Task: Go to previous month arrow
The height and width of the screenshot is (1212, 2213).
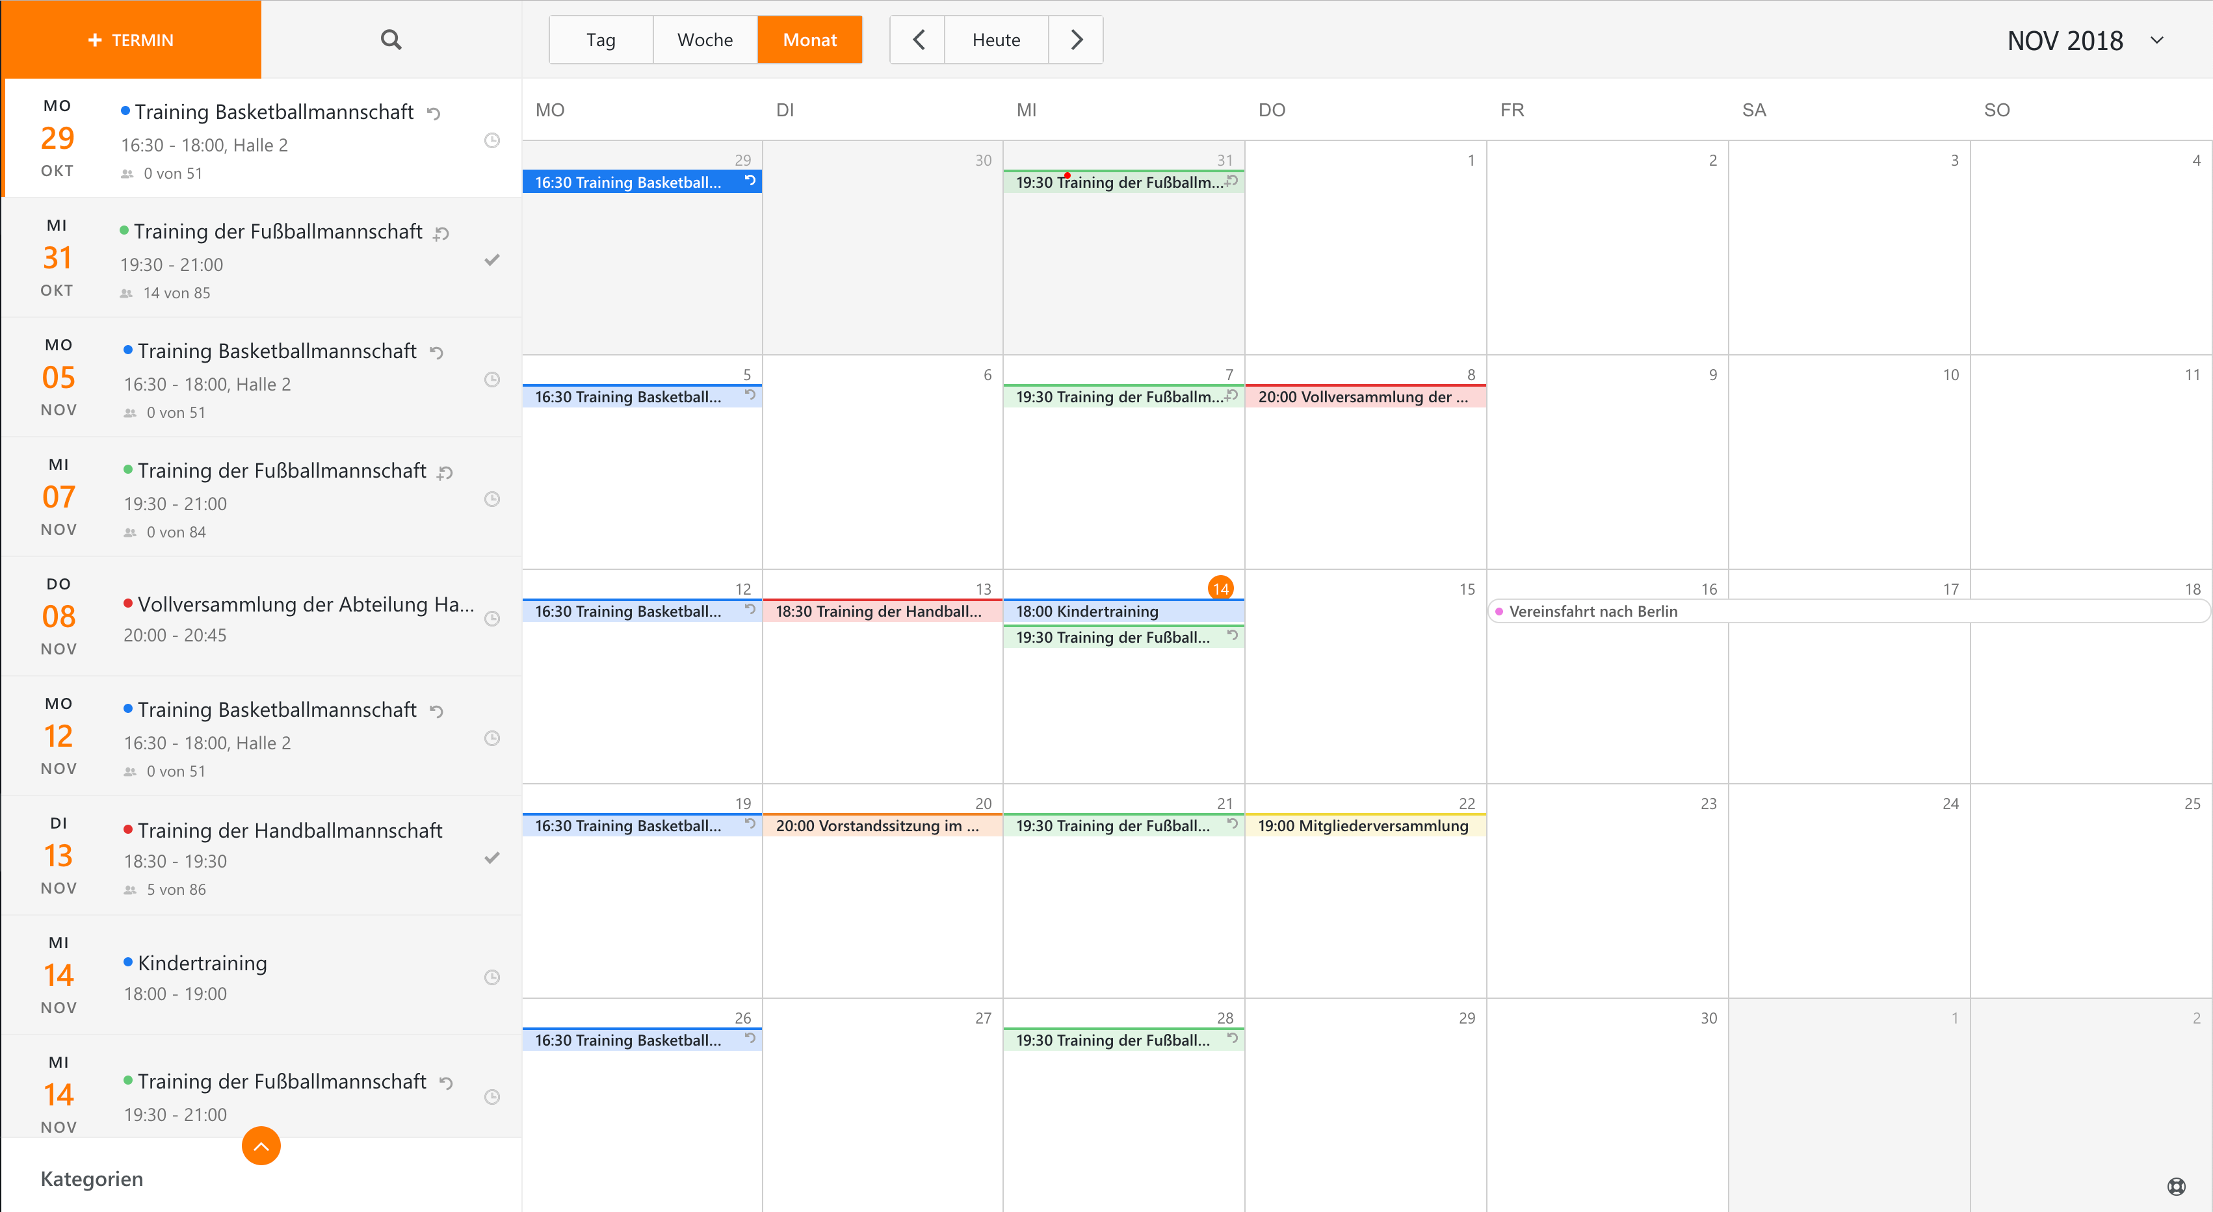Action: [x=917, y=40]
